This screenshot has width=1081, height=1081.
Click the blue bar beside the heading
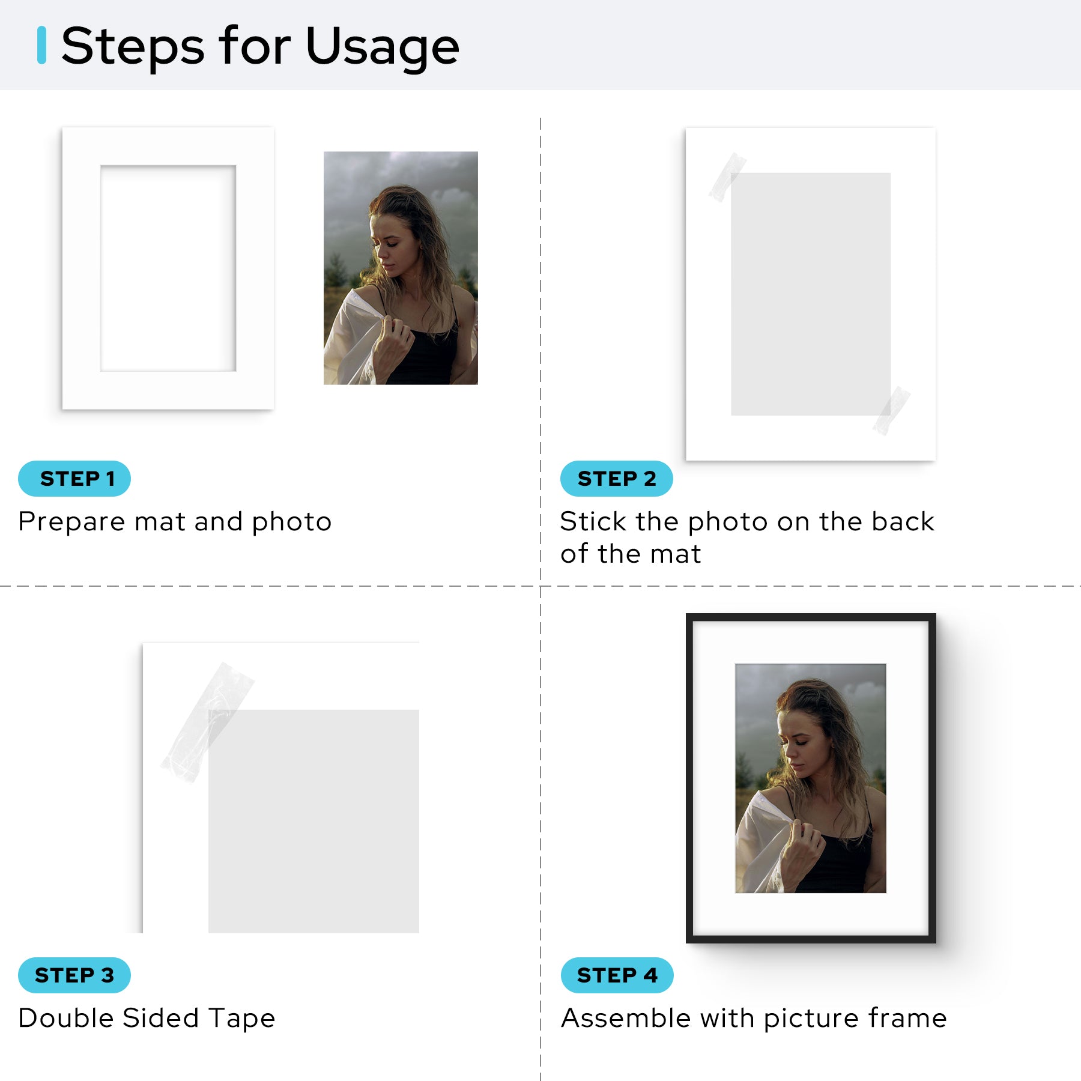pyautogui.click(x=41, y=45)
